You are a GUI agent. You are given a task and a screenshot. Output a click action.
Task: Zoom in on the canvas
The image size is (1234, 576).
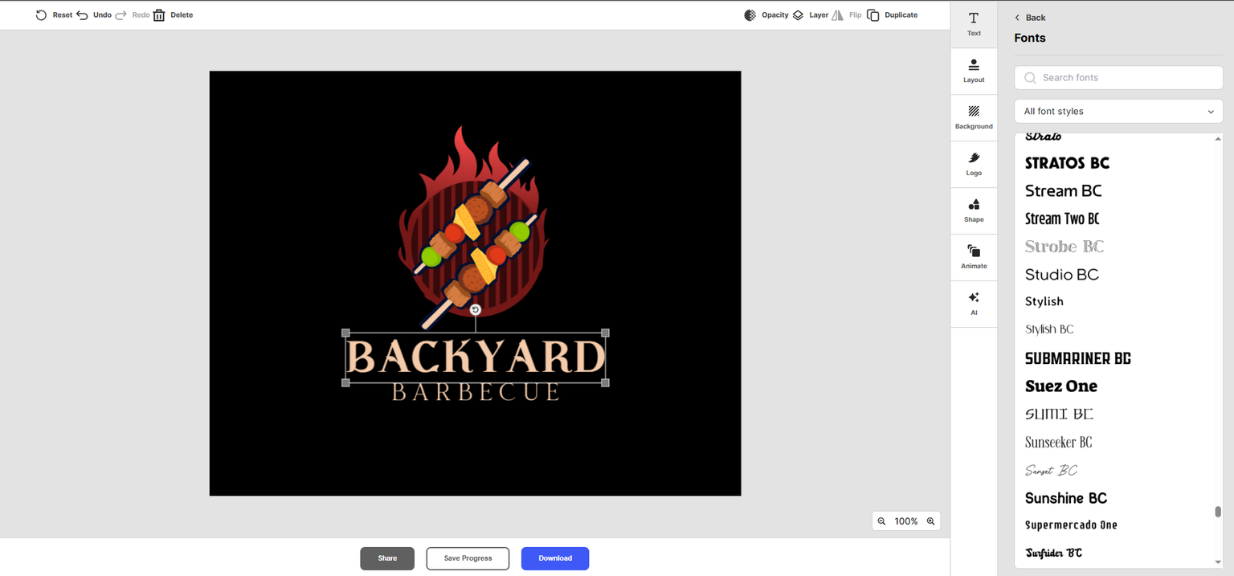(930, 521)
